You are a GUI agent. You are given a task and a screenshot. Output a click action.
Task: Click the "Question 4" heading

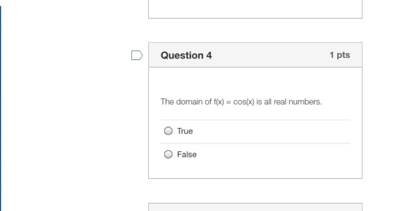tap(186, 55)
